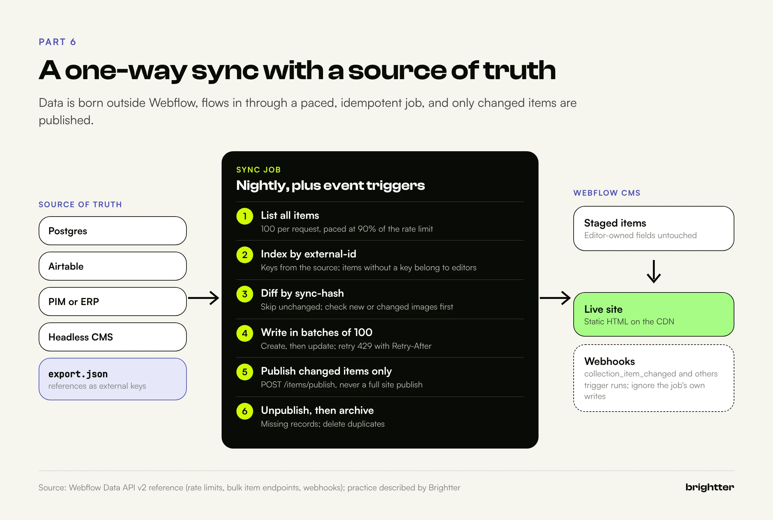Image resolution: width=773 pixels, height=520 pixels.
Task: Click the 'PART 6' label
Action: coord(57,42)
